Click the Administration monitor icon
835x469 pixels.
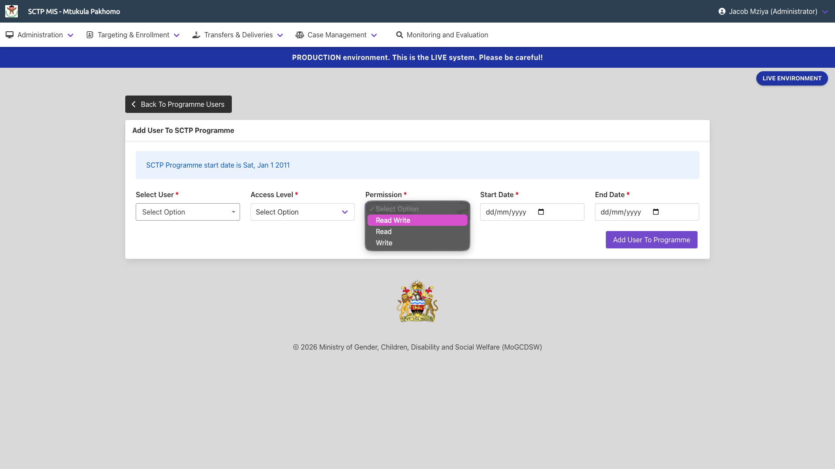tap(10, 35)
